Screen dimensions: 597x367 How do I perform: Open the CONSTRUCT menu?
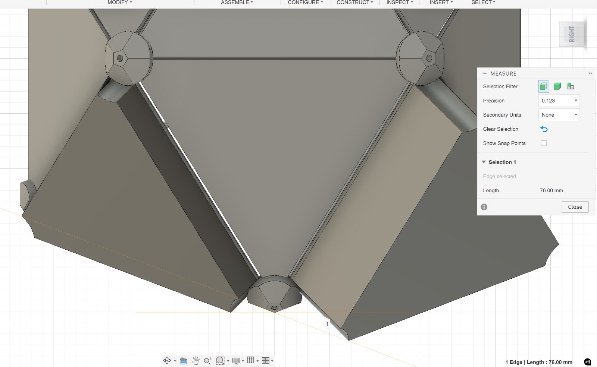pos(354,3)
